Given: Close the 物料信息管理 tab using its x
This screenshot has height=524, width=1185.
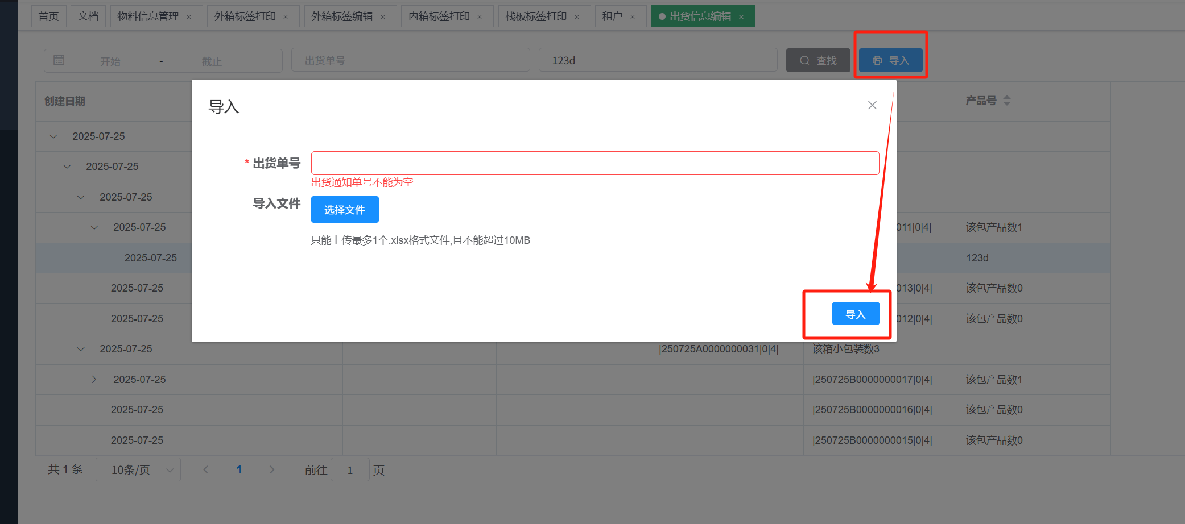Looking at the screenshot, I should (x=189, y=17).
